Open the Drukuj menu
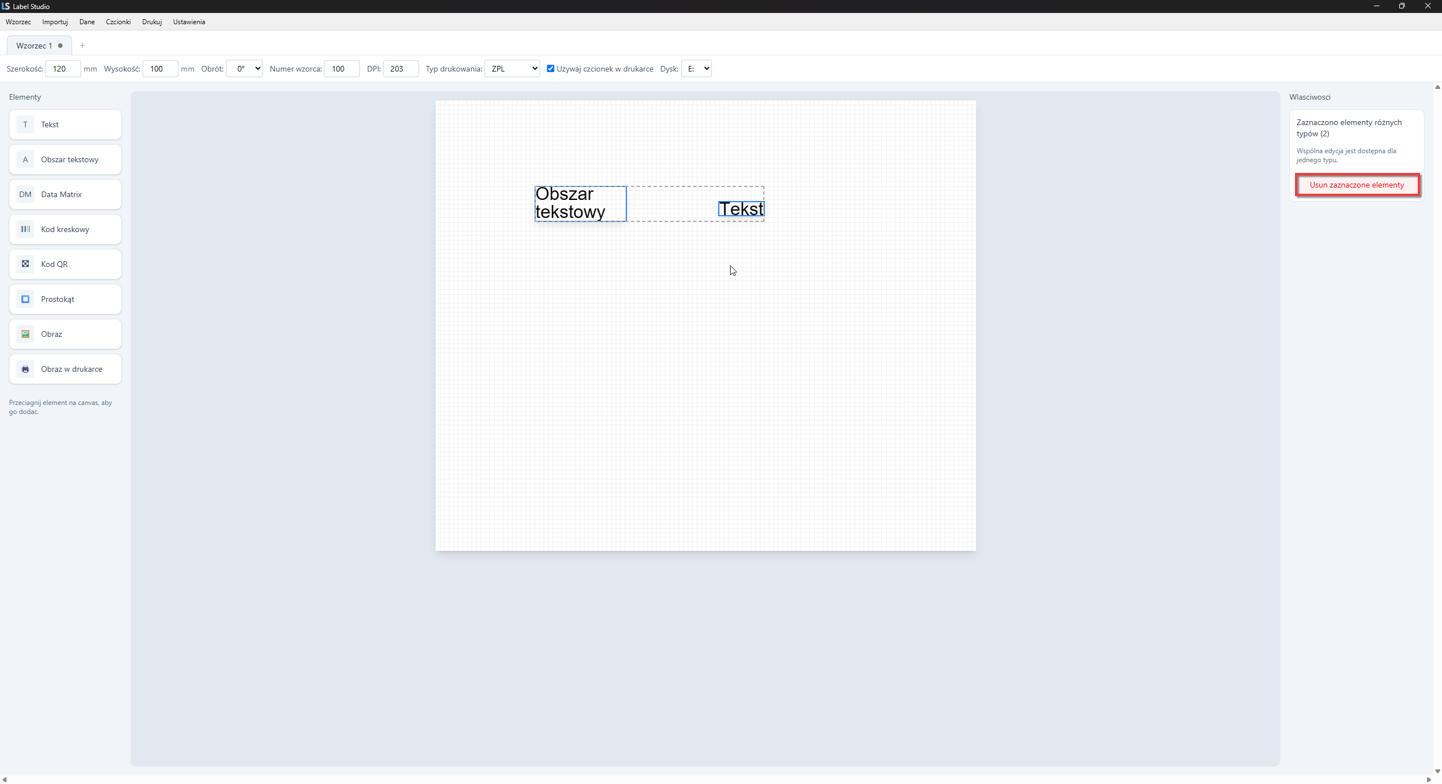This screenshot has width=1442, height=784. pyautogui.click(x=152, y=22)
